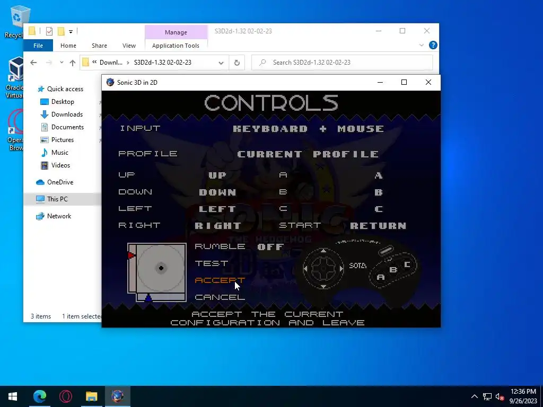Viewport: 543px width, 407px height.
Task: Click the C button on controller graphic
Action: pyautogui.click(x=407, y=264)
